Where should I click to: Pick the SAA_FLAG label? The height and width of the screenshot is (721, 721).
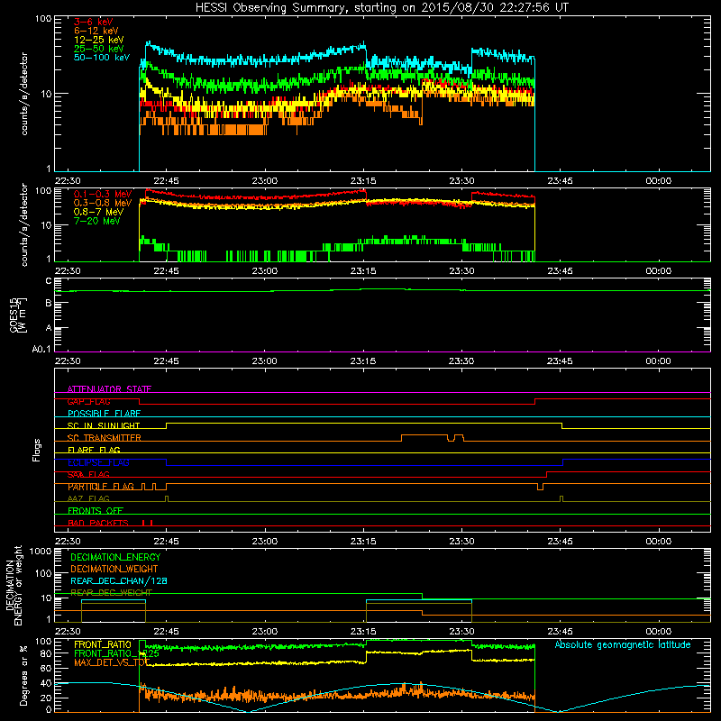point(88,475)
